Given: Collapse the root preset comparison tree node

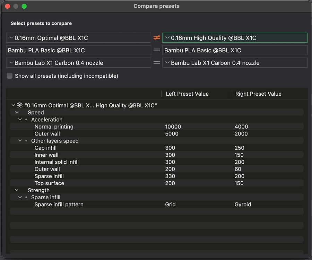Looking at the screenshot, I should click(x=13, y=105).
